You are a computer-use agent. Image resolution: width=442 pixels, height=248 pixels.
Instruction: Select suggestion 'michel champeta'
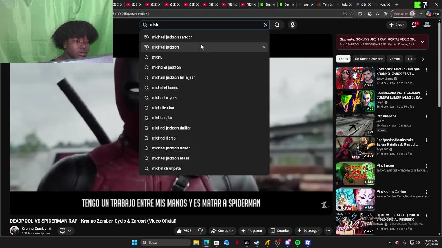(x=204, y=168)
